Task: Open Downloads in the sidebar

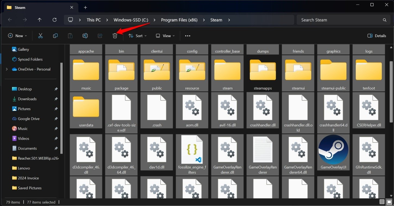Action: pyautogui.click(x=27, y=99)
